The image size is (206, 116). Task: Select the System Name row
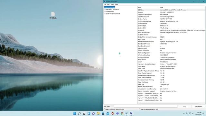[x=172, y=19]
